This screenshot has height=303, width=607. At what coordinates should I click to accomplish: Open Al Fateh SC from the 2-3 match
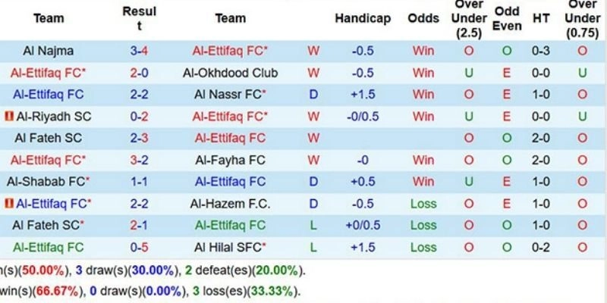pos(49,139)
